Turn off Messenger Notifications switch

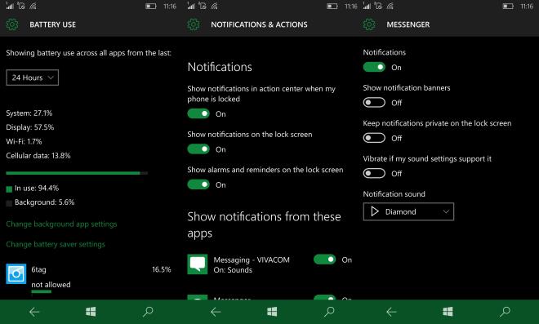pos(374,67)
